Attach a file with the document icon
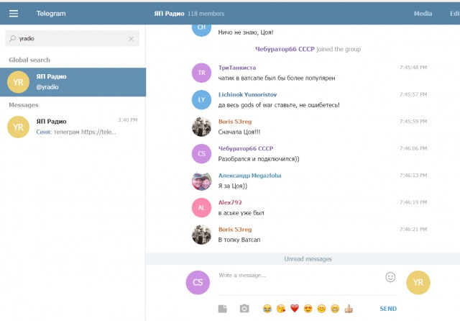 223,309
